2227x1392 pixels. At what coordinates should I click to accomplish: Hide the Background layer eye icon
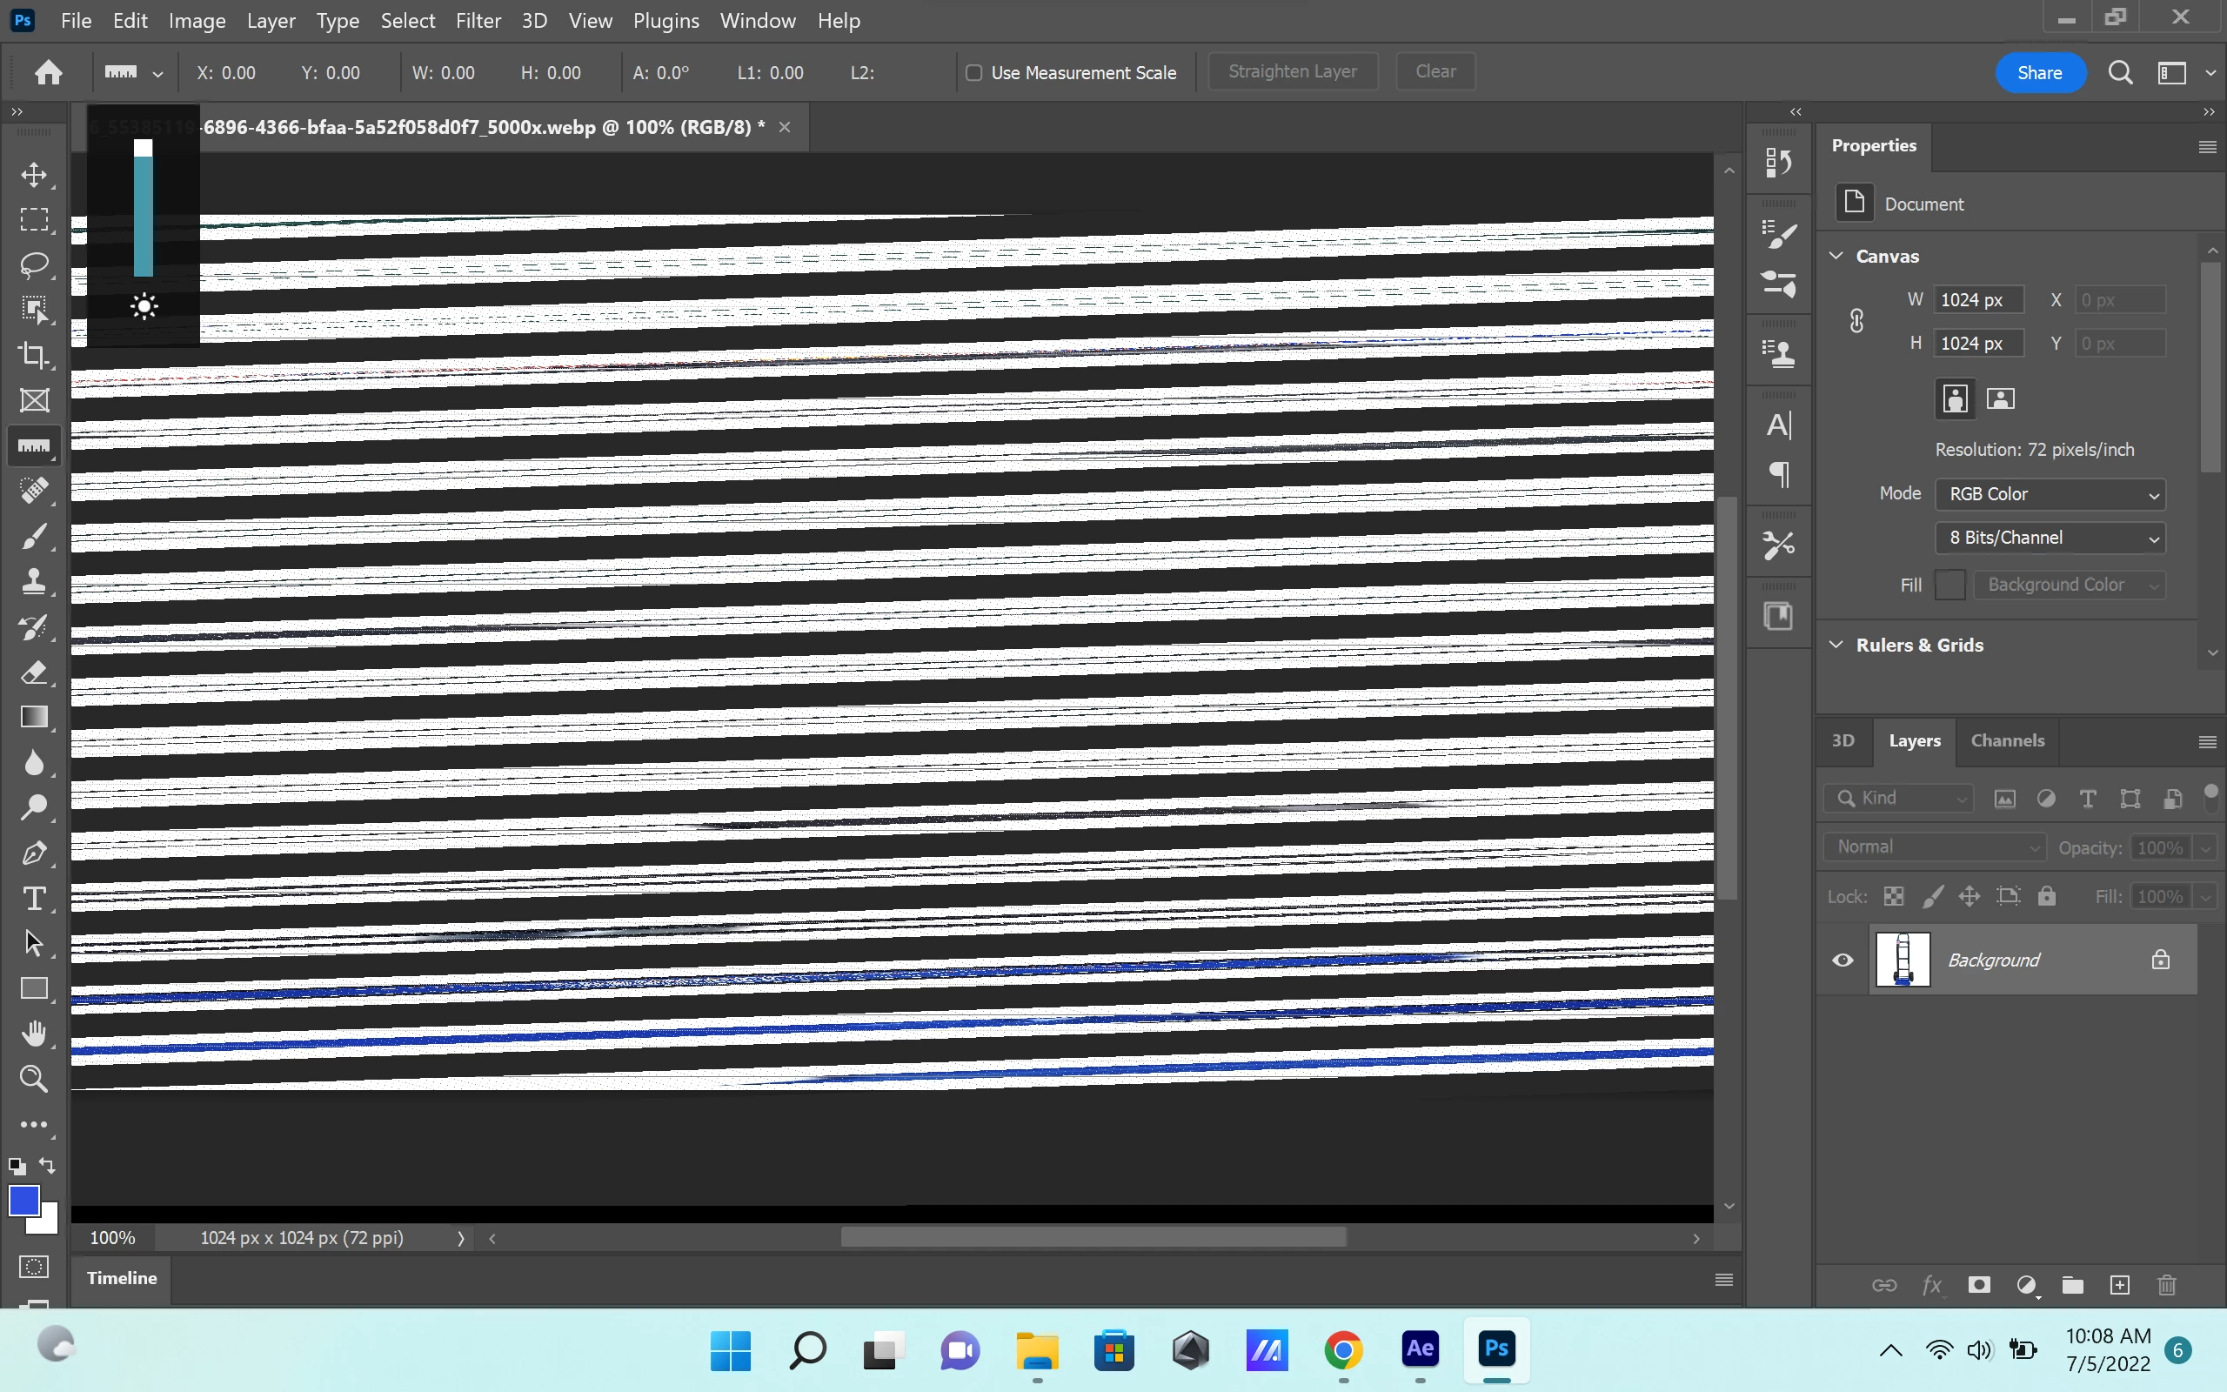1842,960
